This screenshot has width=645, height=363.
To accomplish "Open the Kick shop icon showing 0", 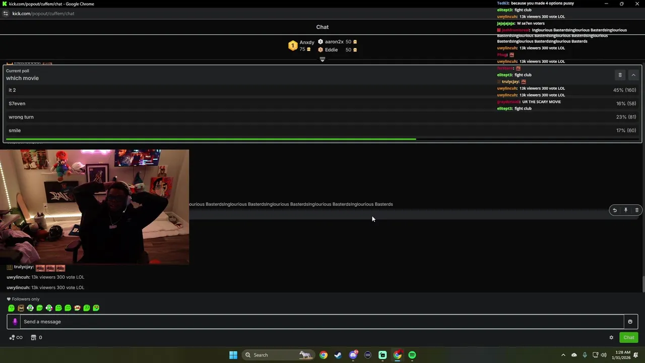I will tap(36, 338).
